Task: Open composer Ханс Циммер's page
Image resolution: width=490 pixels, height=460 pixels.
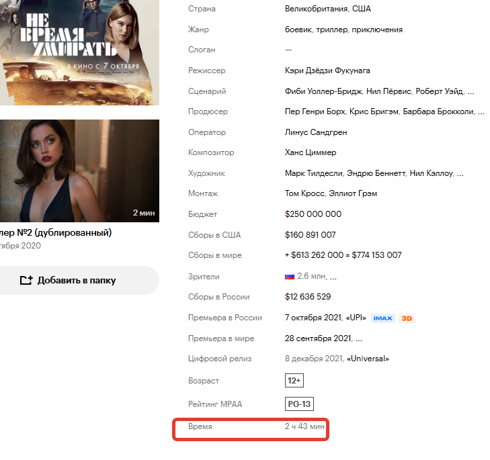Action: pyautogui.click(x=311, y=153)
